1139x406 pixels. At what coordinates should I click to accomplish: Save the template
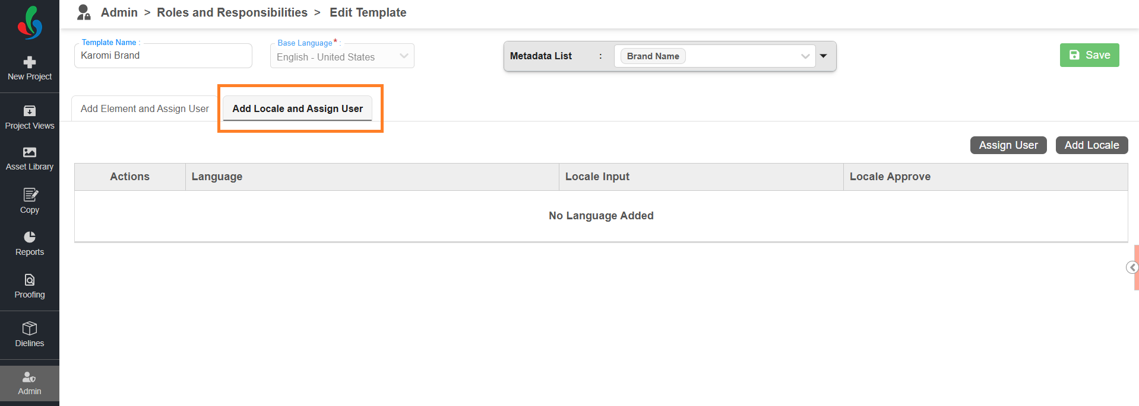(1089, 55)
